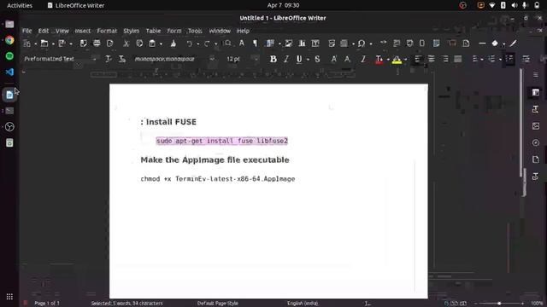Viewport: 547px width, 307px height.
Task: Toggle Underline formatting
Action: [x=299, y=59]
